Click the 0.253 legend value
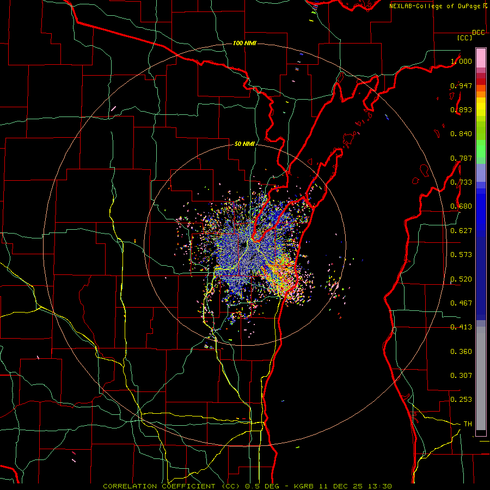The height and width of the screenshot is (490, 490). tap(461, 400)
